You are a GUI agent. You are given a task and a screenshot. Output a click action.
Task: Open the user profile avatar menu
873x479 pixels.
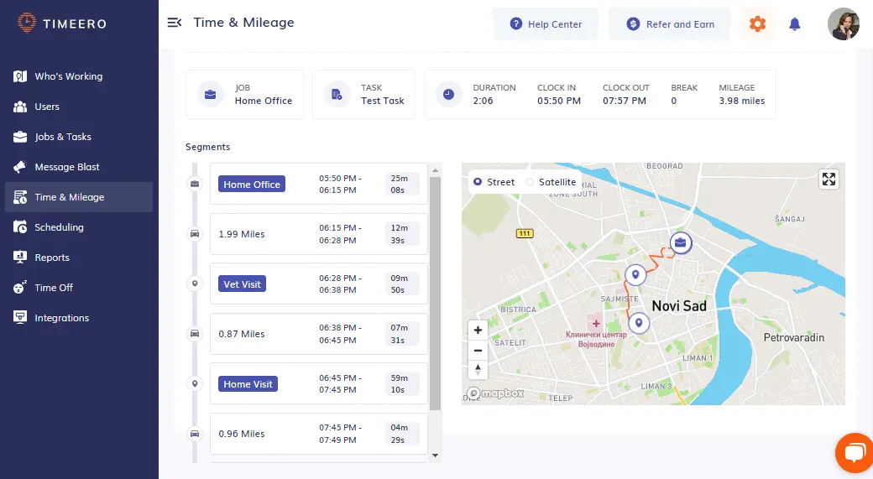[x=843, y=24]
